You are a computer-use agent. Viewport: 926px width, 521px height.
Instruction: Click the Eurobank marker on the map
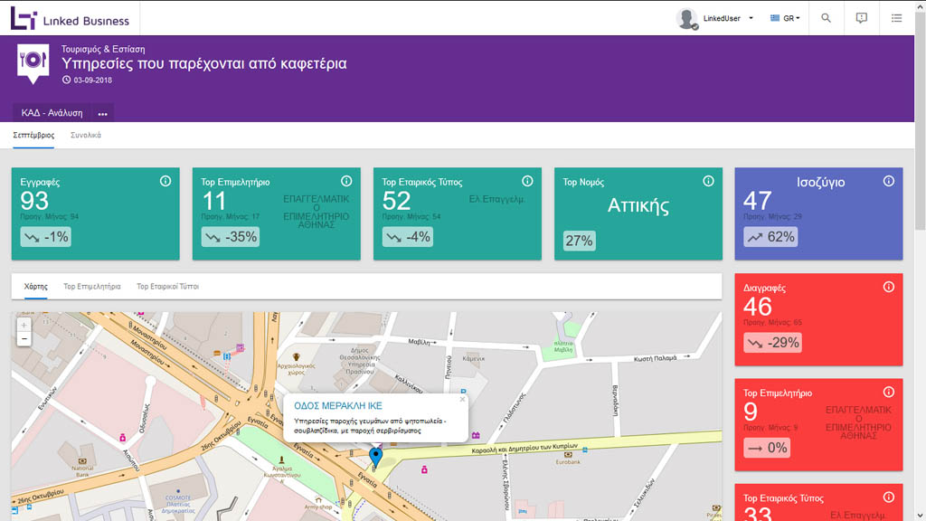[568, 455]
